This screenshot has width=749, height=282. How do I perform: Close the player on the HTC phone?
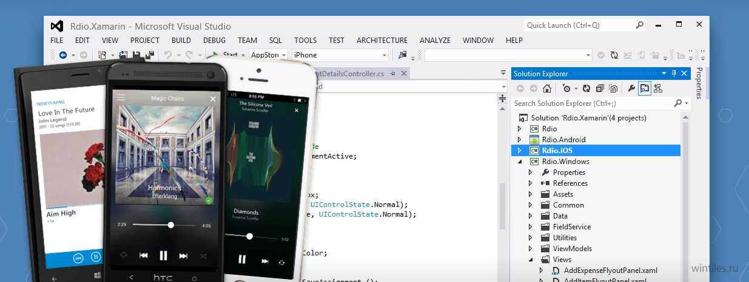click(x=213, y=98)
